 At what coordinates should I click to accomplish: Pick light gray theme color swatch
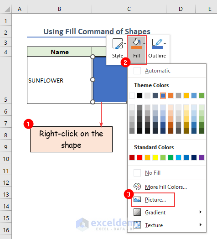(147, 96)
